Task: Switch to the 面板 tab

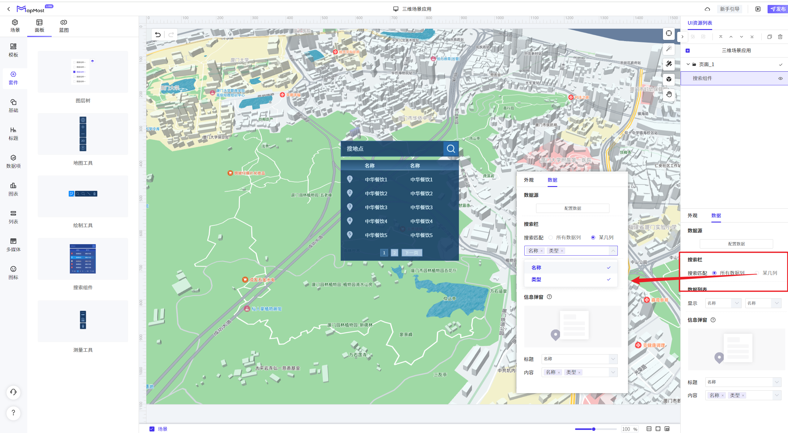Action: tap(39, 26)
